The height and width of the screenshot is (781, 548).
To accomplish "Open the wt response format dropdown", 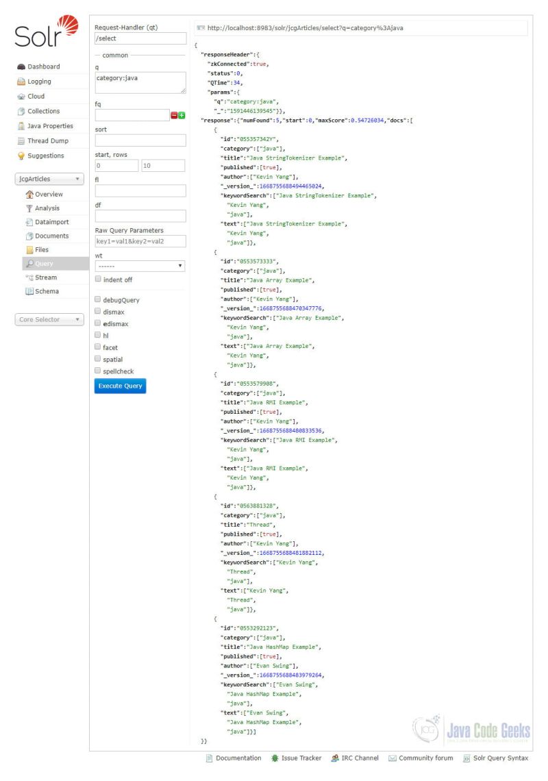I will [x=139, y=265].
